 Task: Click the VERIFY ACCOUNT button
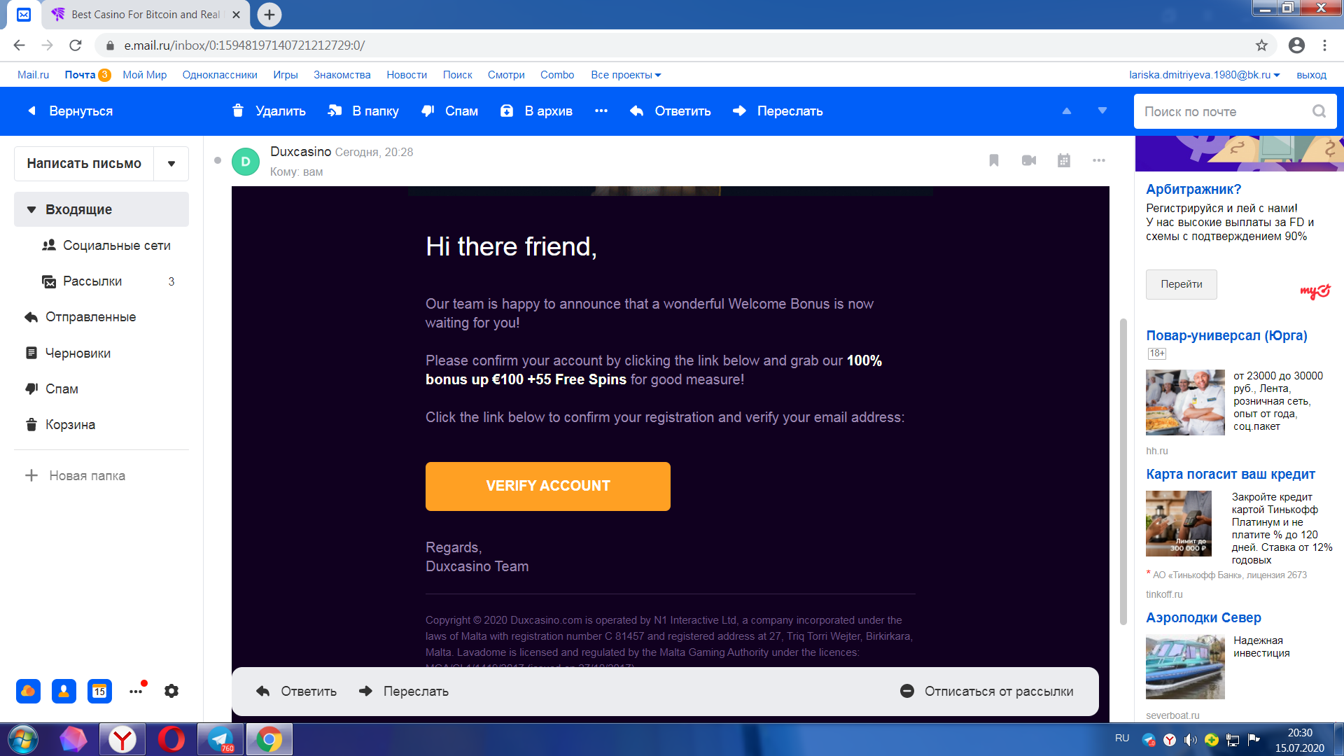pos(547,486)
